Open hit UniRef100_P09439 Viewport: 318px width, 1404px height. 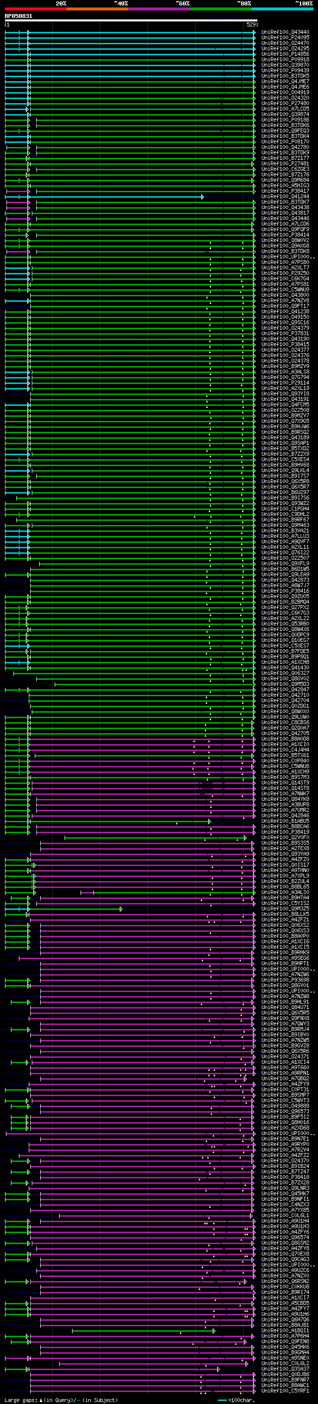pyautogui.click(x=285, y=70)
